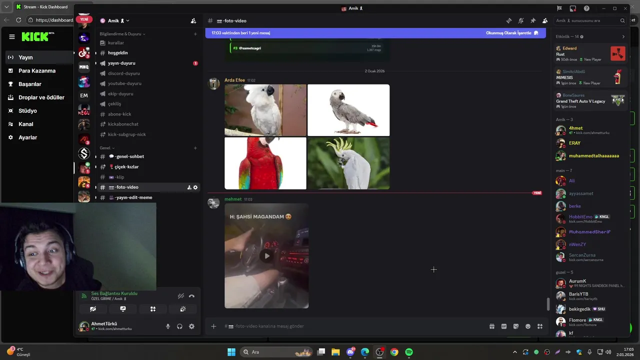
Task: Toggle the member list icon
Action: coord(545,20)
